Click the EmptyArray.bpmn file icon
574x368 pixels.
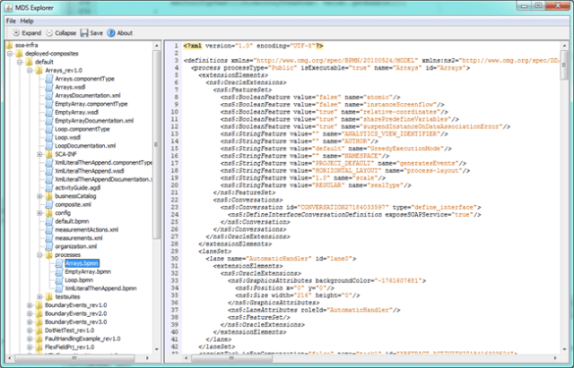(59, 272)
